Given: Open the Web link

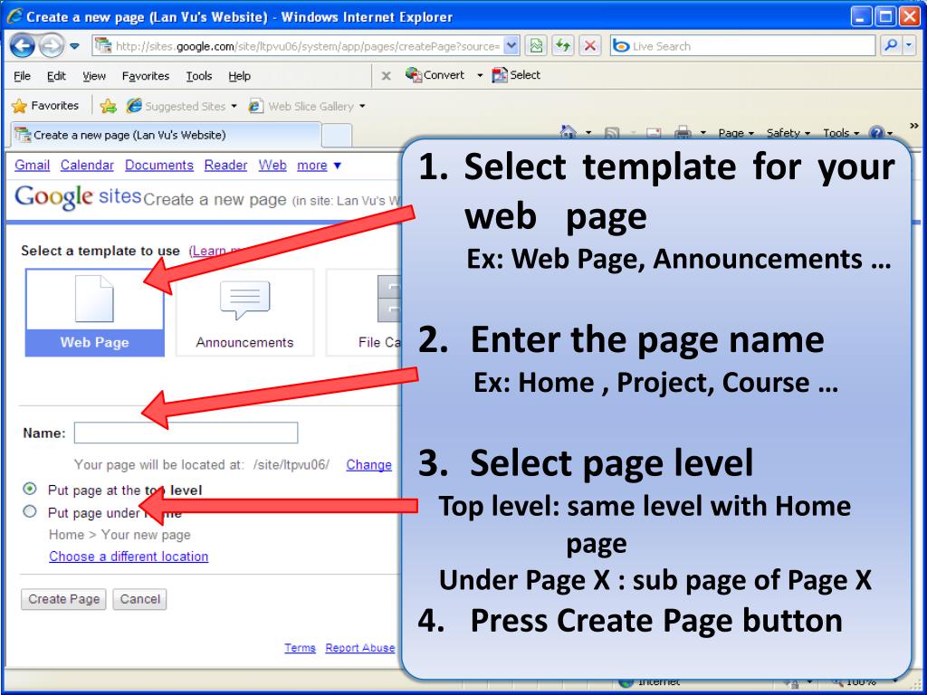Looking at the screenshot, I should coord(272,165).
